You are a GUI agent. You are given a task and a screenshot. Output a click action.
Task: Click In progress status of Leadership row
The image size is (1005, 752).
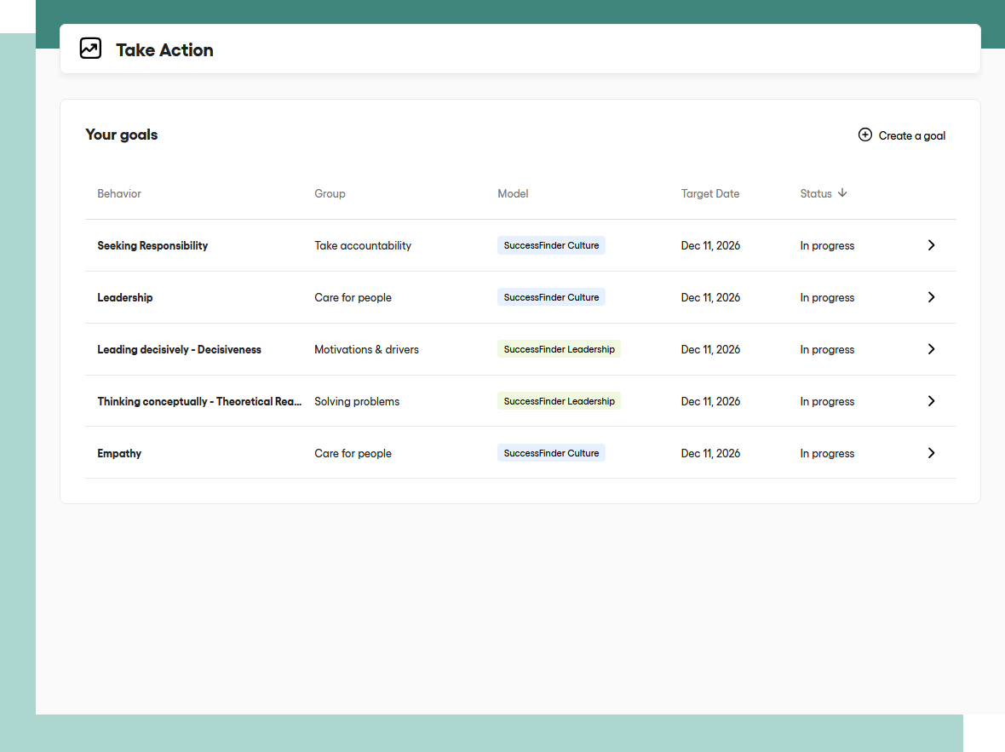827,297
